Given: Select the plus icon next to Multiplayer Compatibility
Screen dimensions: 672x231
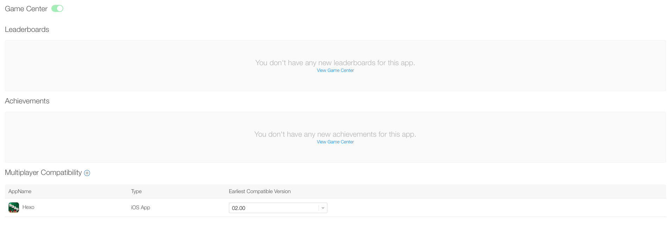Looking at the screenshot, I should pyautogui.click(x=87, y=172).
